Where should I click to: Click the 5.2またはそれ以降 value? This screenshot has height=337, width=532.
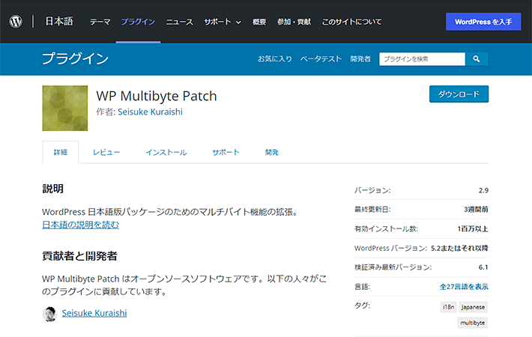(x=459, y=248)
